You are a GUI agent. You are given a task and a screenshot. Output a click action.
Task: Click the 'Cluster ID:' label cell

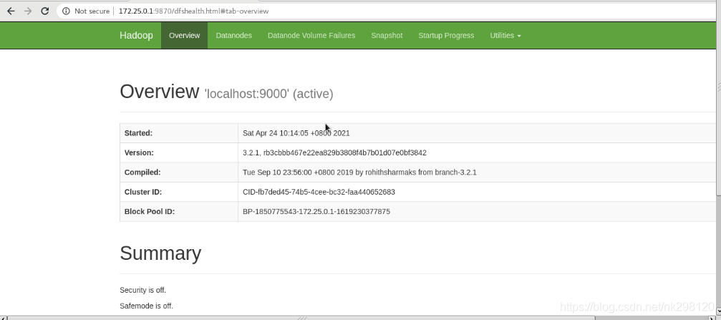179,192
